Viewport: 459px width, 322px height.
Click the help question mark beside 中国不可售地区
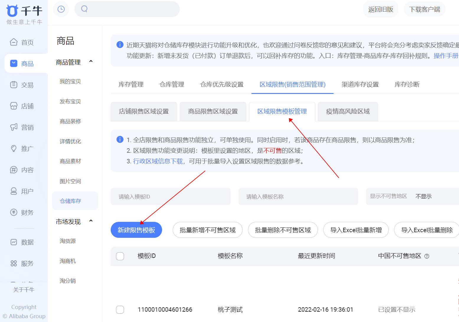[x=427, y=256]
